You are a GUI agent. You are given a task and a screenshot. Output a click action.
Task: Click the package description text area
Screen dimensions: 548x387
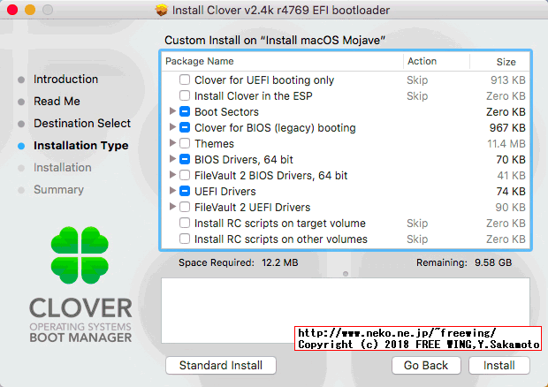point(346,310)
